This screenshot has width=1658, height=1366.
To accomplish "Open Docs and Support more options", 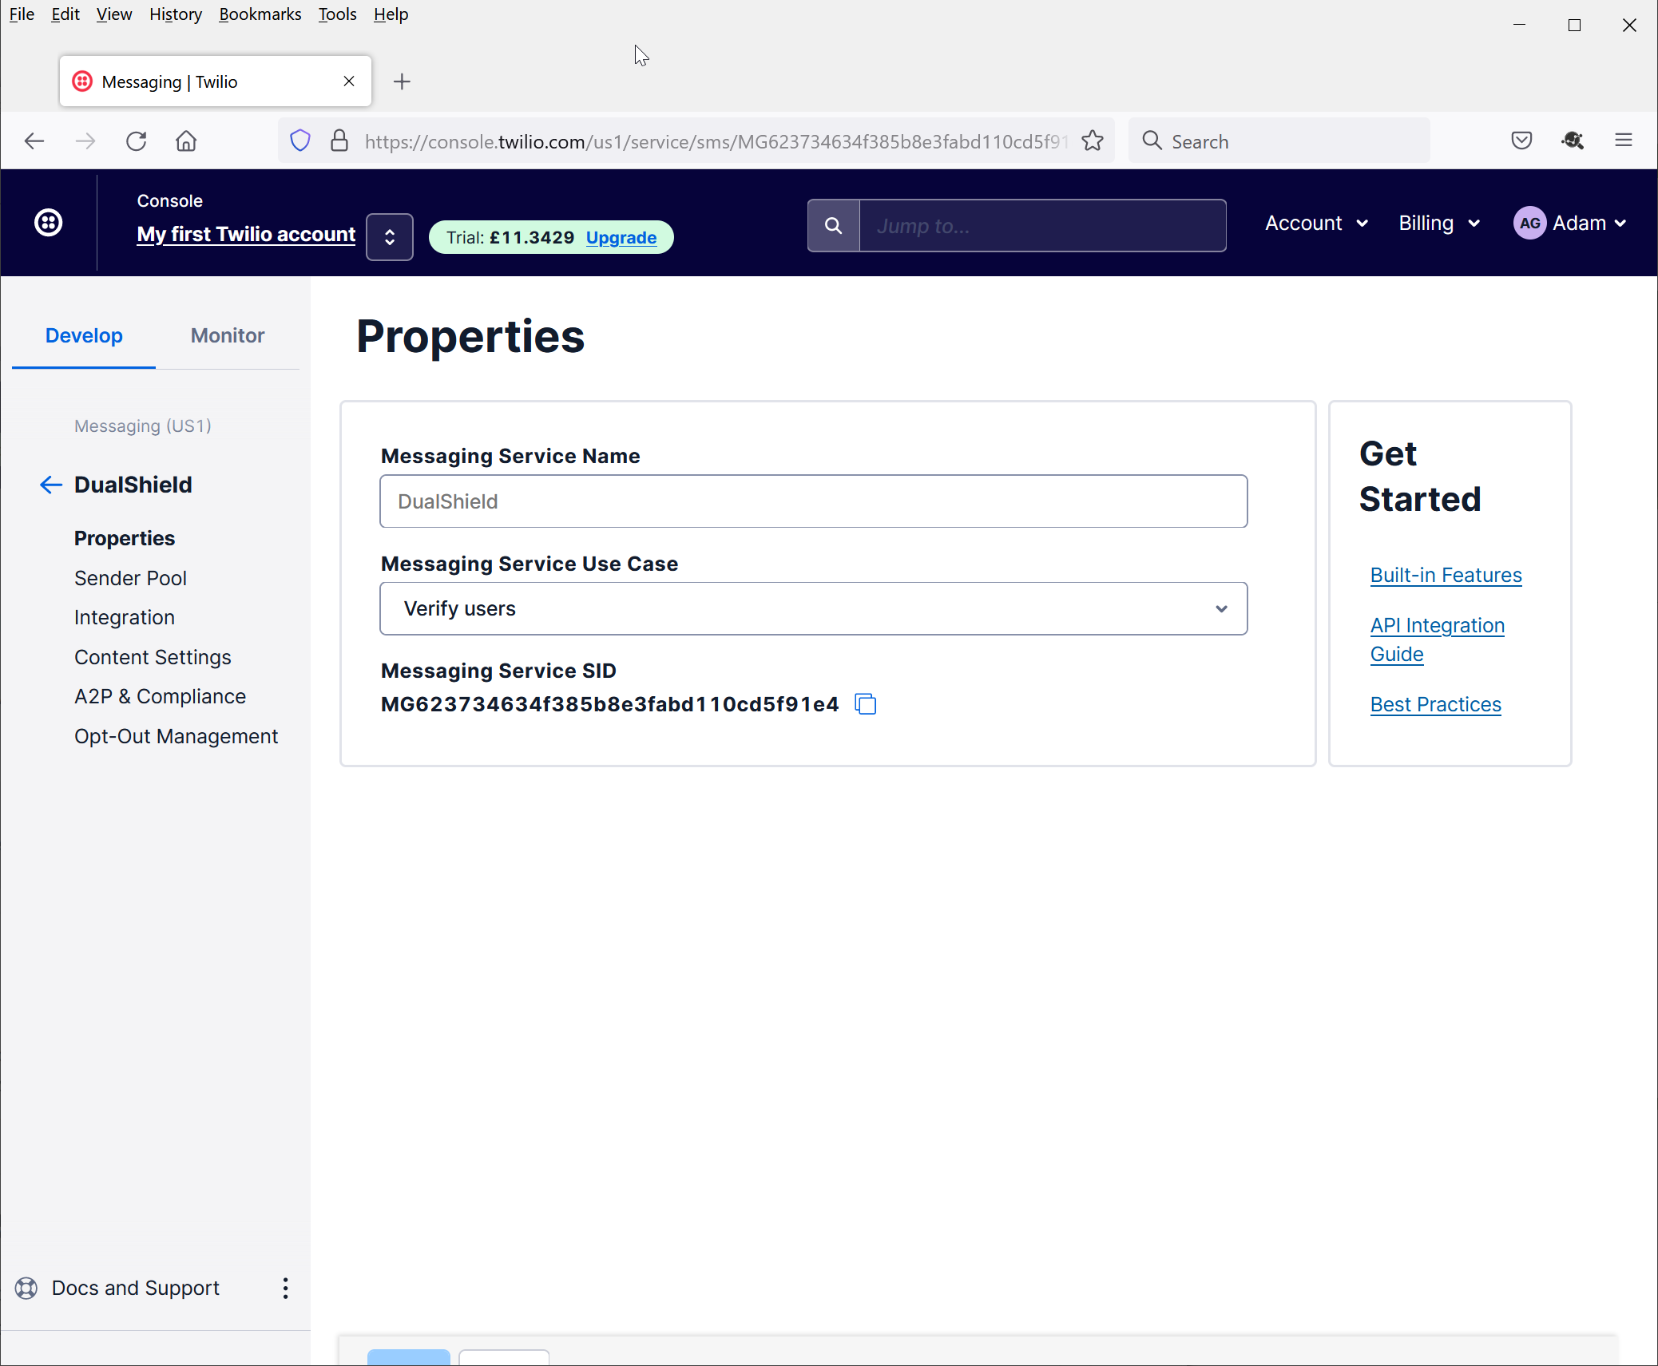I will (x=285, y=1288).
